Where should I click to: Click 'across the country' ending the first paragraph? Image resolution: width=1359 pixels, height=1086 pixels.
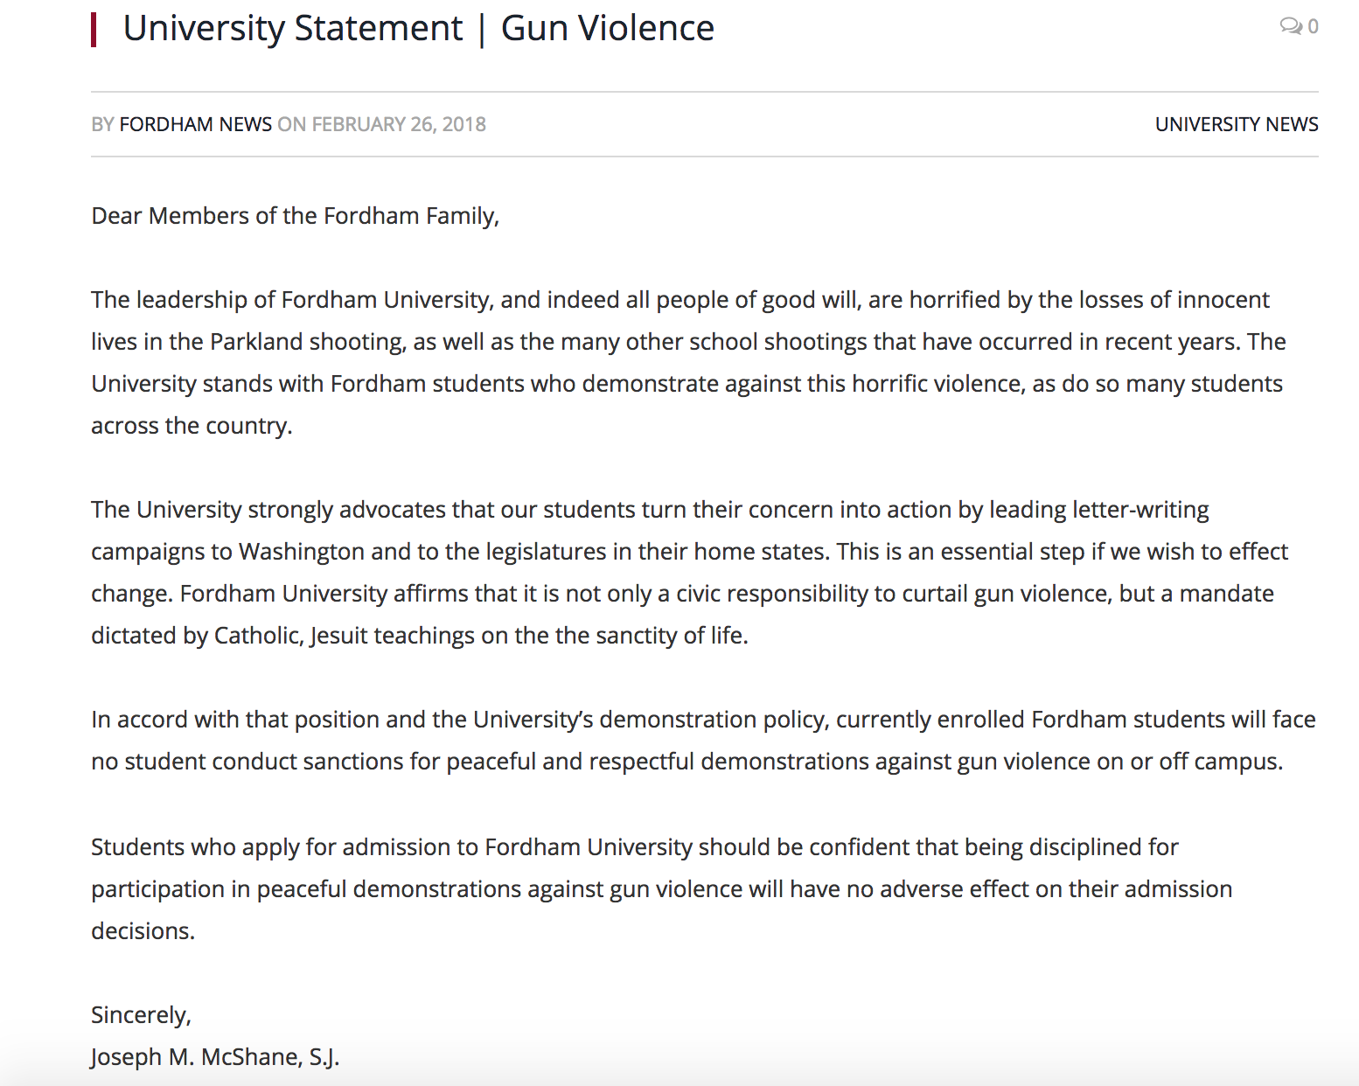click(x=191, y=426)
